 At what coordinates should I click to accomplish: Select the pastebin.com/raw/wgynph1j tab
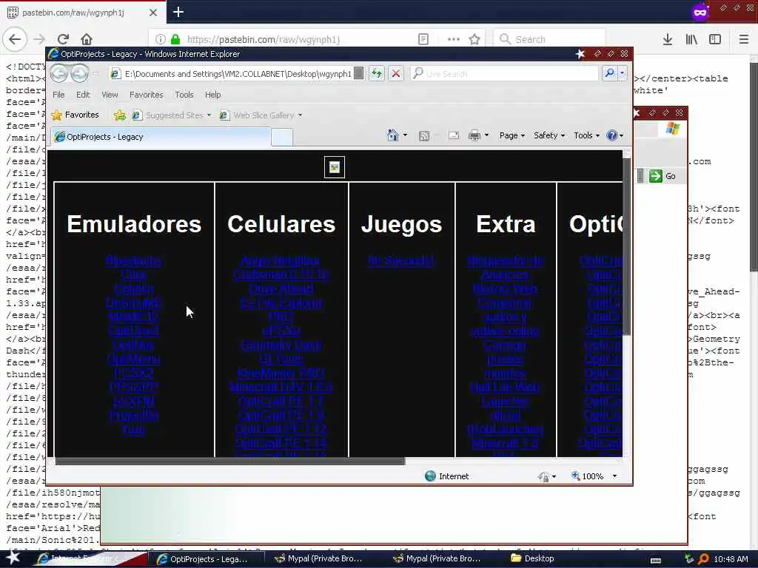82,13
